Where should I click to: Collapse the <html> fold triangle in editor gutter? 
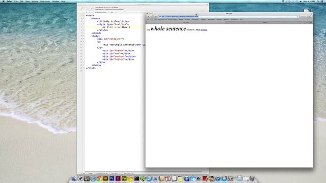(84, 15)
